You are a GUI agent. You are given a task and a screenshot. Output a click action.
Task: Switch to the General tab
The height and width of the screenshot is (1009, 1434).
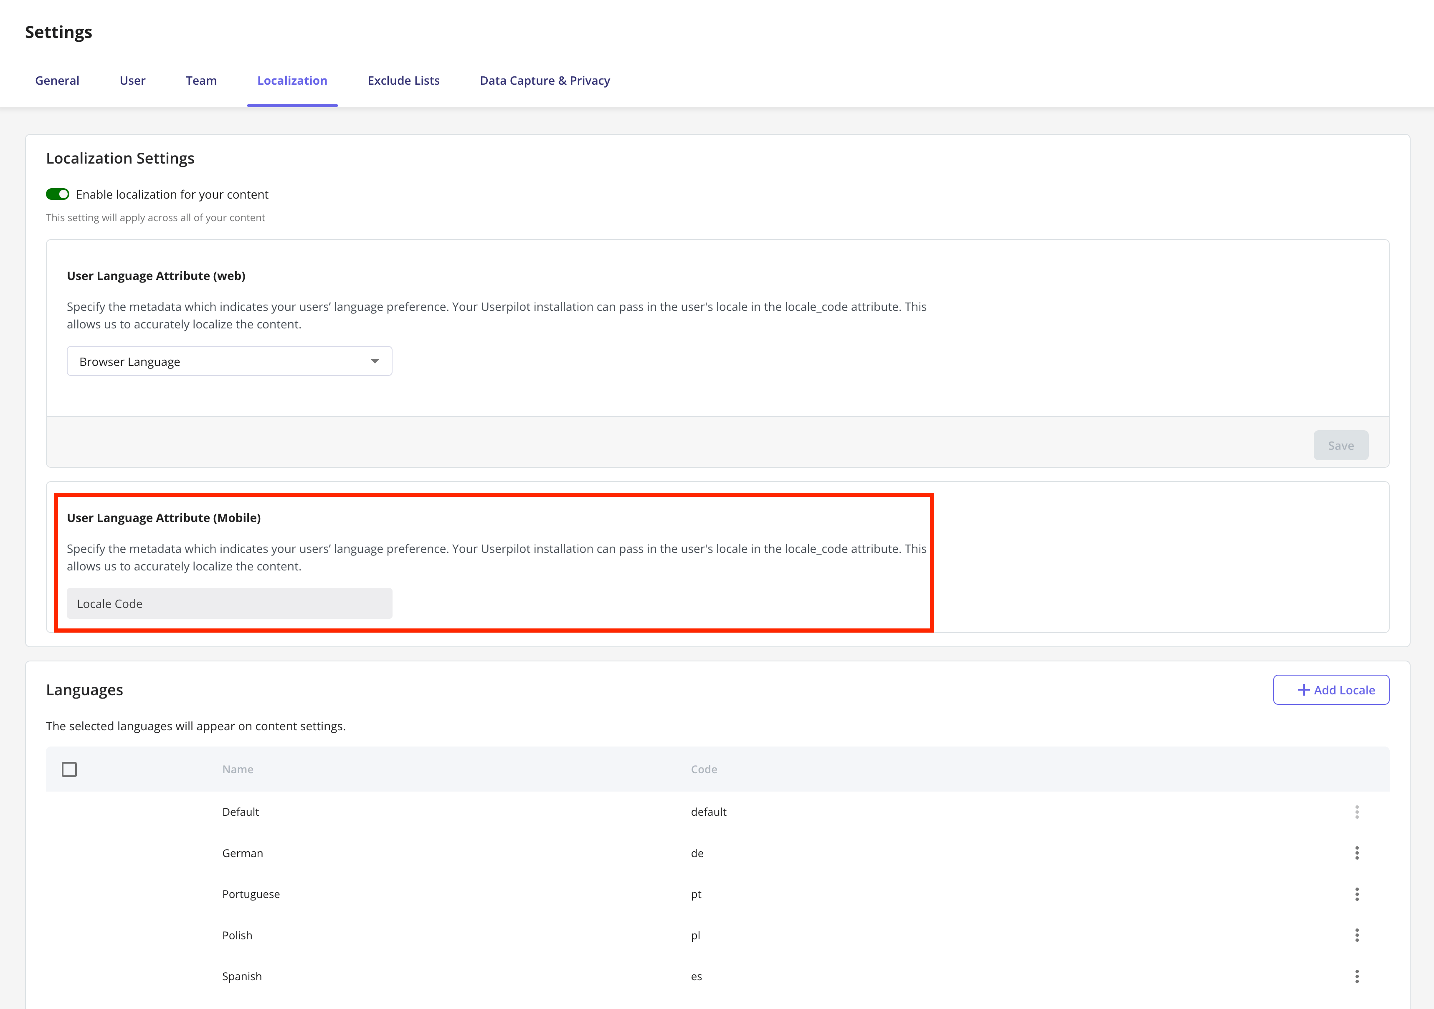pos(58,81)
